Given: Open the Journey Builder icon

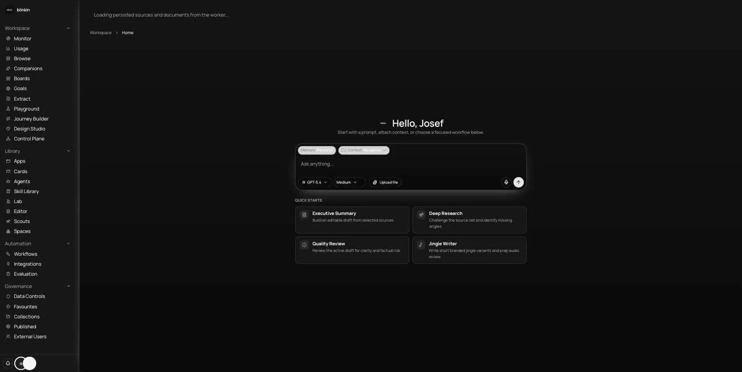Looking at the screenshot, I should point(8,119).
